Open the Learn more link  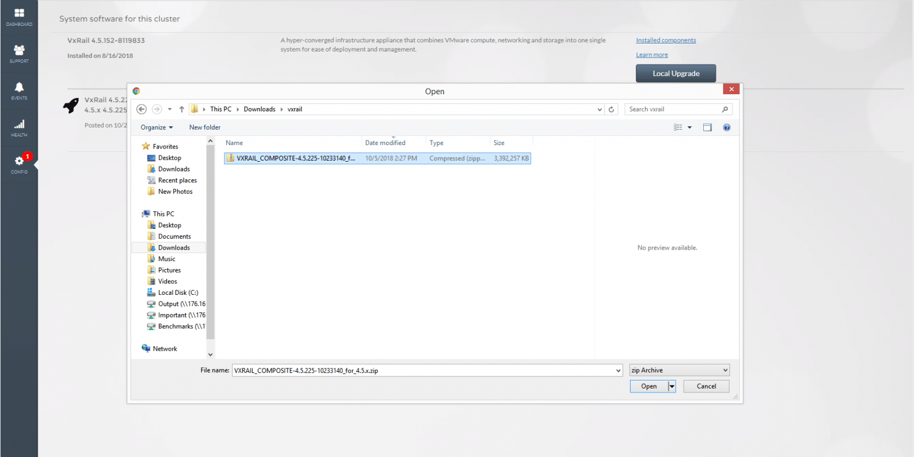coord(652,55)
